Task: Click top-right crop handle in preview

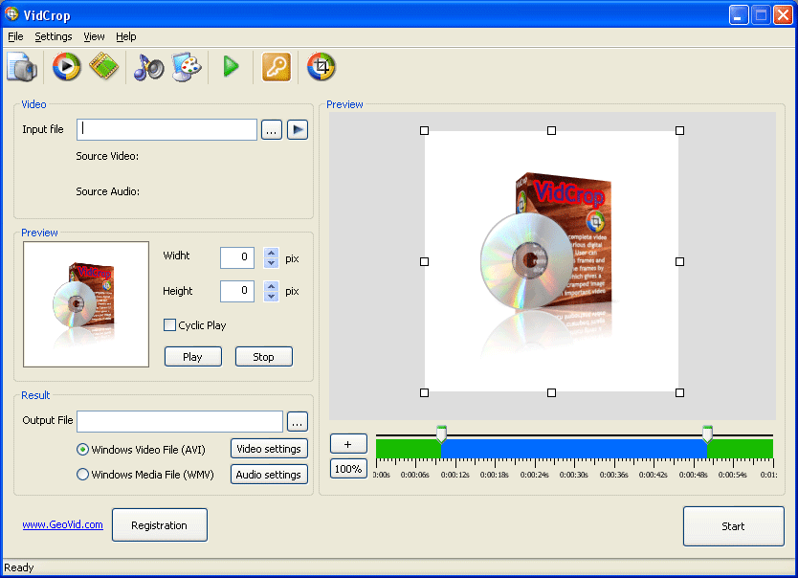Action: point(679,131)
